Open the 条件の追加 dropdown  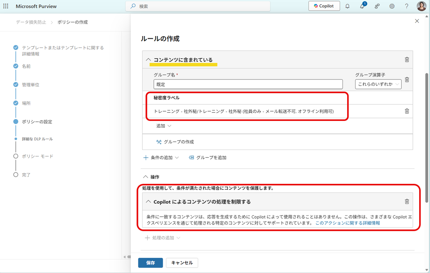pyautogui.click(x=161, y=157)
